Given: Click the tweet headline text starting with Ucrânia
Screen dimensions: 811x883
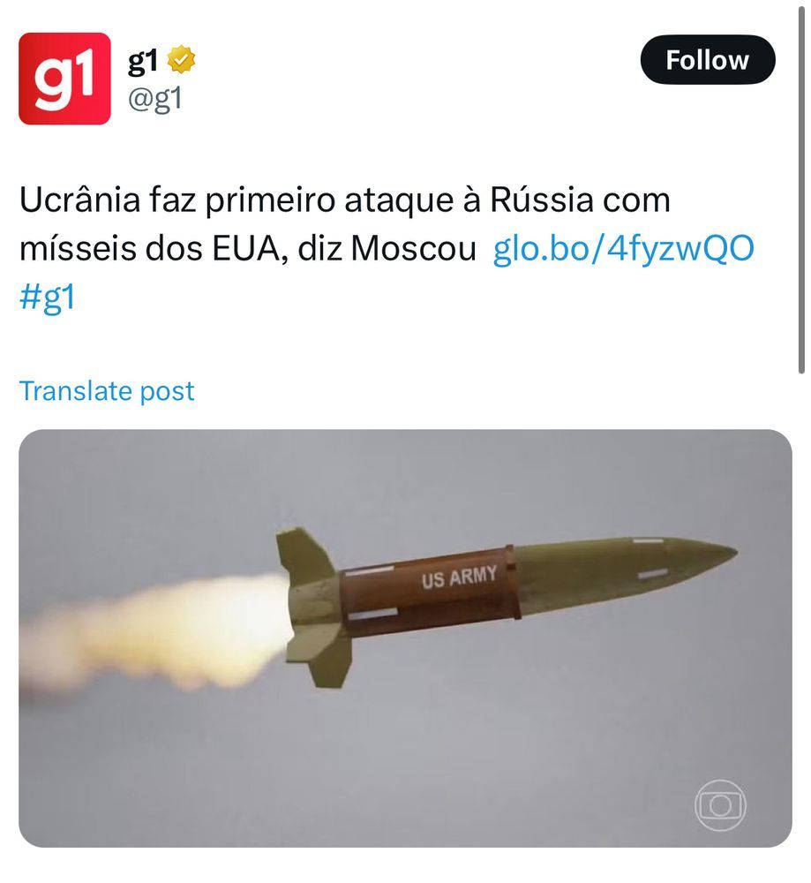Looking at the screenshot, I should point(345,223).
